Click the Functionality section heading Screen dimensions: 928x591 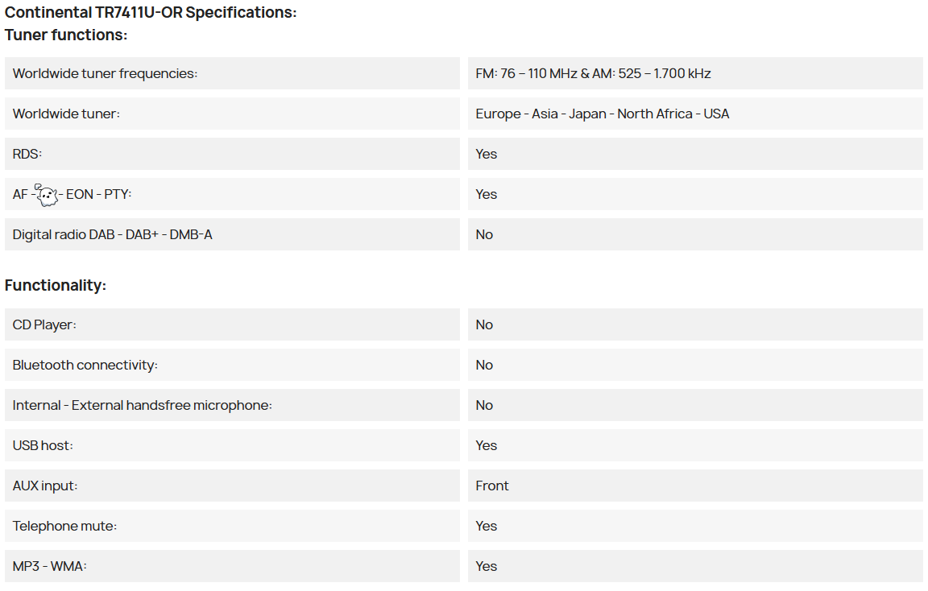point(56,285)
